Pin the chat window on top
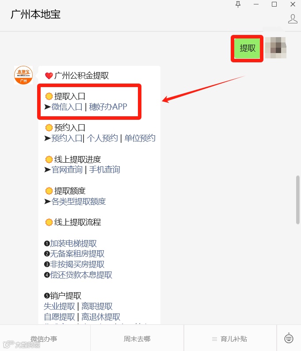 (x=238, y=4)
